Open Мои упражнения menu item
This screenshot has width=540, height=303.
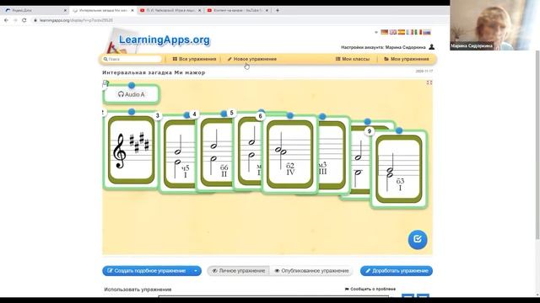point(407,59)
